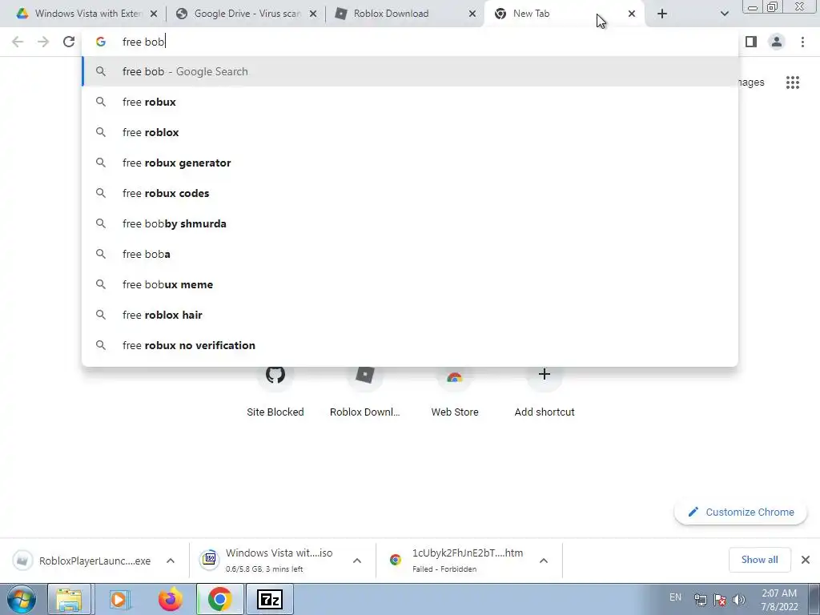Image resolution: width=820 pixels, height=615 pixels.
Task: Click Show all downloads button
Action: coord(759,560)
